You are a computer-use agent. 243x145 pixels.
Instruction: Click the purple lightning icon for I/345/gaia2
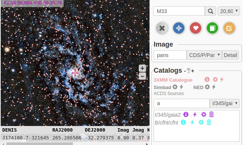point(195,114)
